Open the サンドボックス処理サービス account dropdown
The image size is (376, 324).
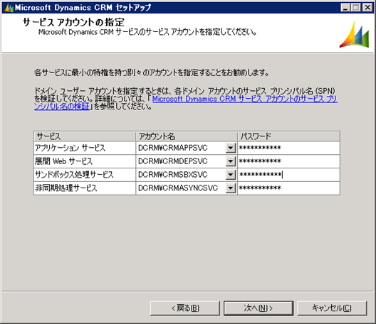coord(231,175)
